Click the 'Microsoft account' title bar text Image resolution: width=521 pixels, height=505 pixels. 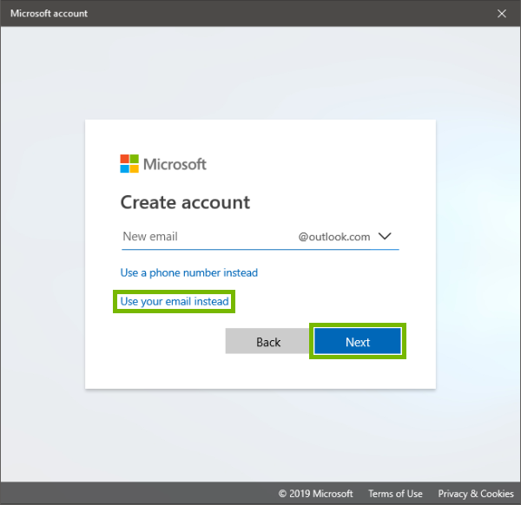click(49, 13)
